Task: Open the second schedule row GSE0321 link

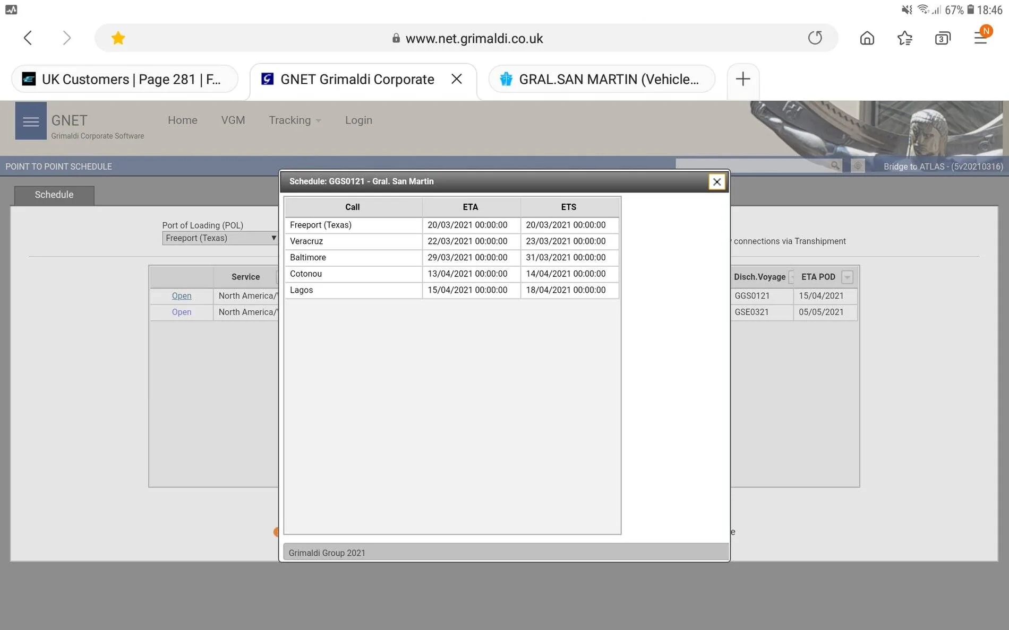Action: point(181,312)
